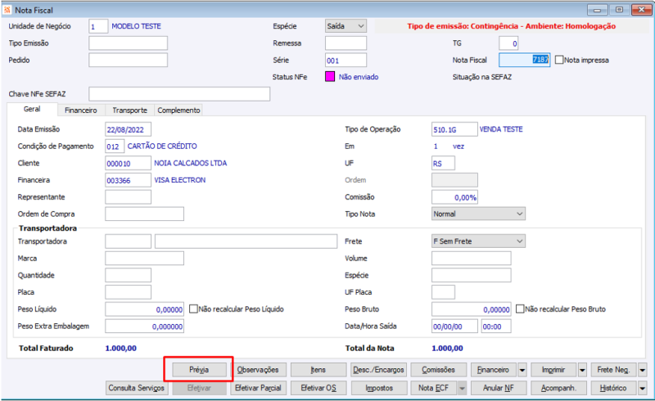Click the UF field showing RS
The width and height of the screenshot is (655, 401).
[x=443, y=164]
